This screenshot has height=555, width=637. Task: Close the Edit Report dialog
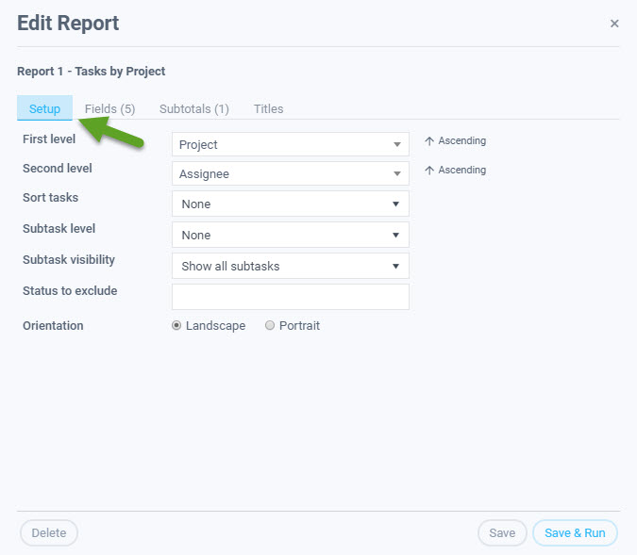614,24
